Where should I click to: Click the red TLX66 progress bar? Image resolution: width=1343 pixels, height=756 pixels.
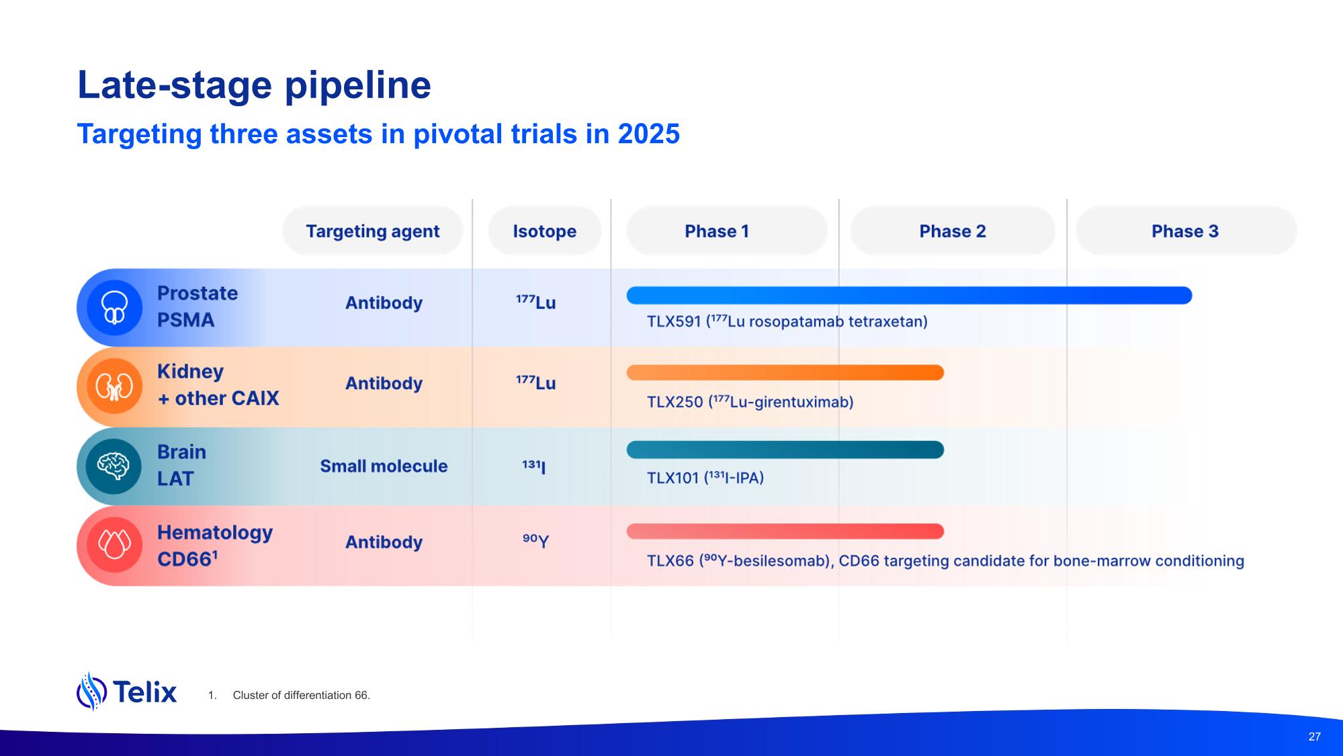pos(785,532)
